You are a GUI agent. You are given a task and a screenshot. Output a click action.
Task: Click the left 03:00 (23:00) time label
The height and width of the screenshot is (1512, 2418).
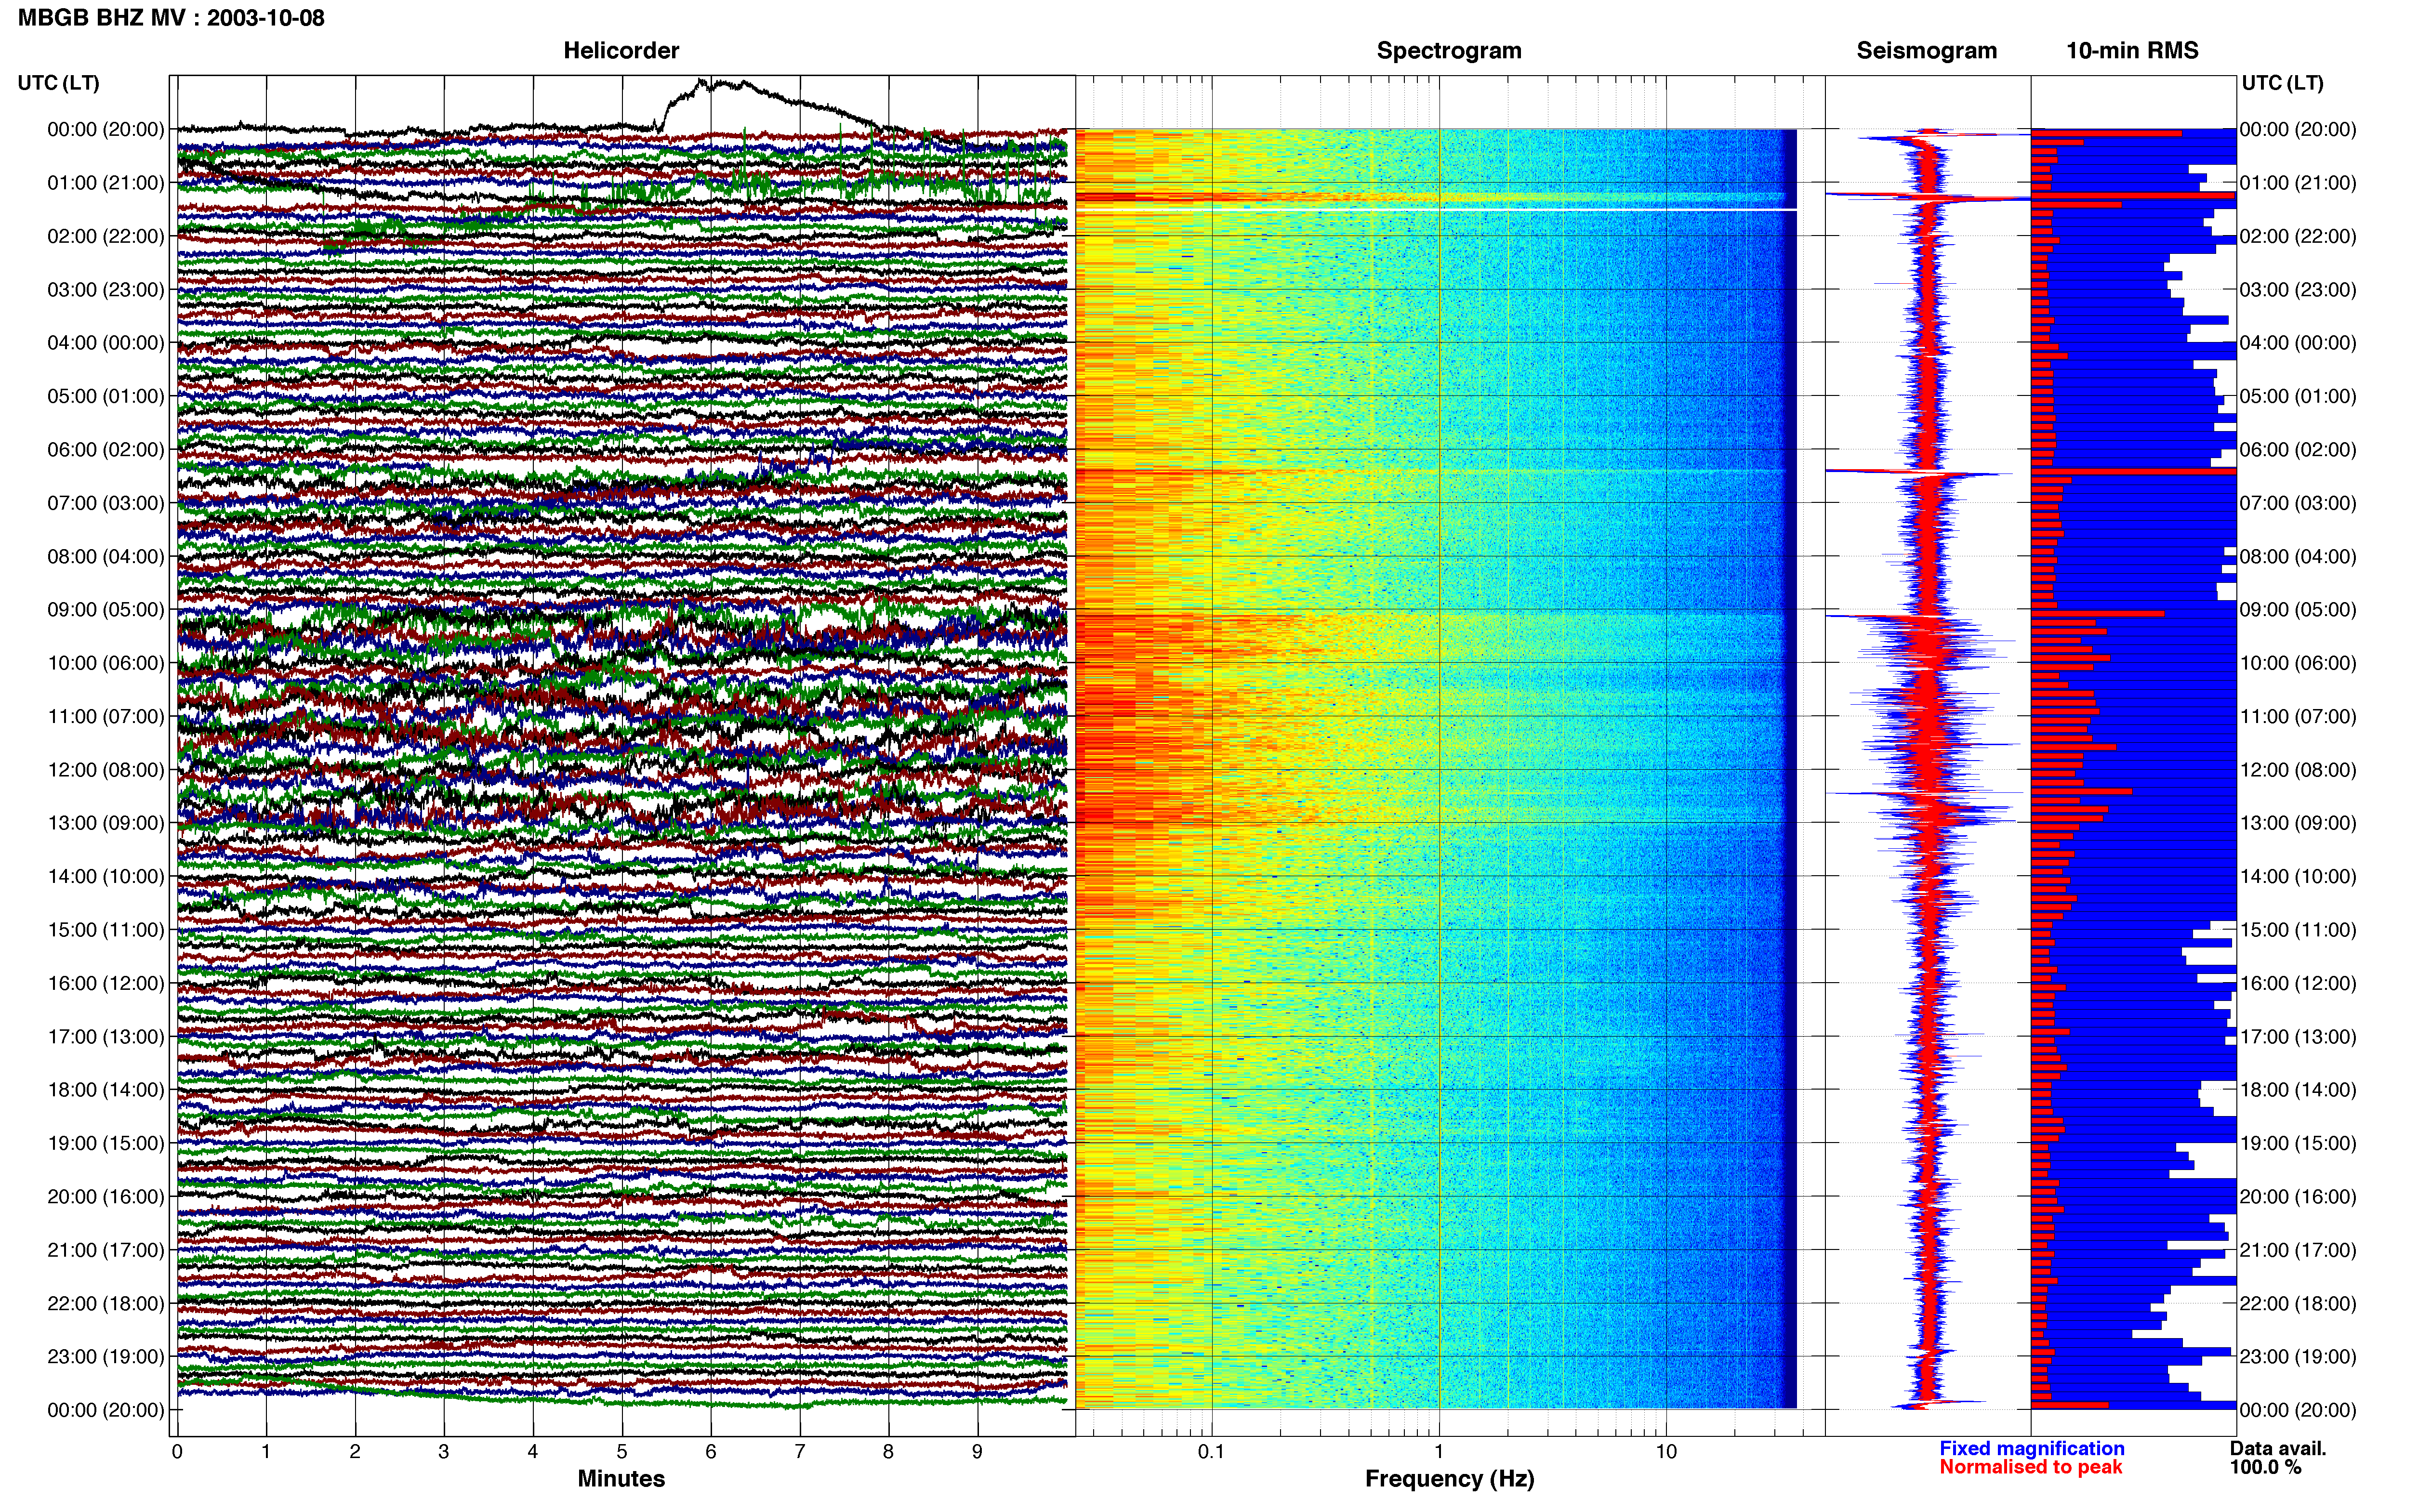click(x=106, y=290)
